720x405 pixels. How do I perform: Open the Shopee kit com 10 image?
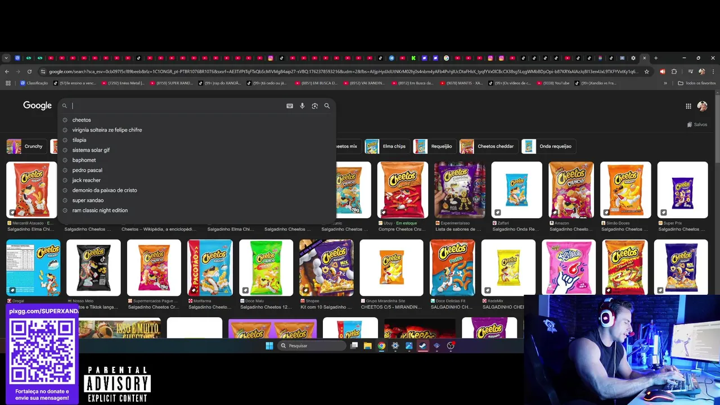coord(326,268)
